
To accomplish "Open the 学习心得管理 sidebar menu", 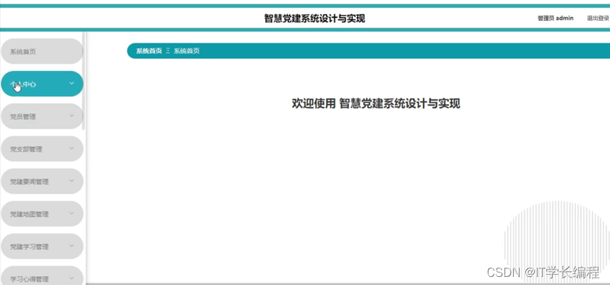I will click(42, 276).
